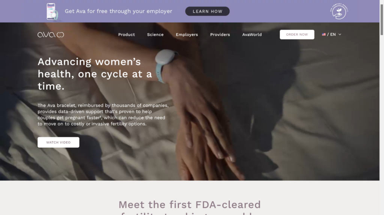Go to the Employers page

pos(187,35)
